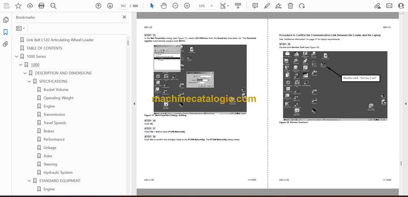
Task: Jump to the Steering bookmark
Action: point(50,164)
